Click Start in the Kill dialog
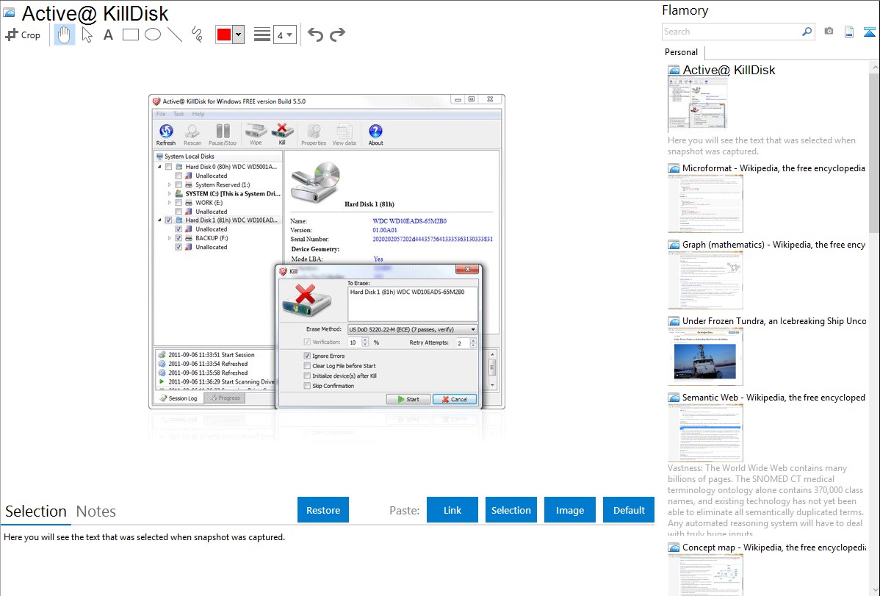880x596 pixels. pos(408,399)
